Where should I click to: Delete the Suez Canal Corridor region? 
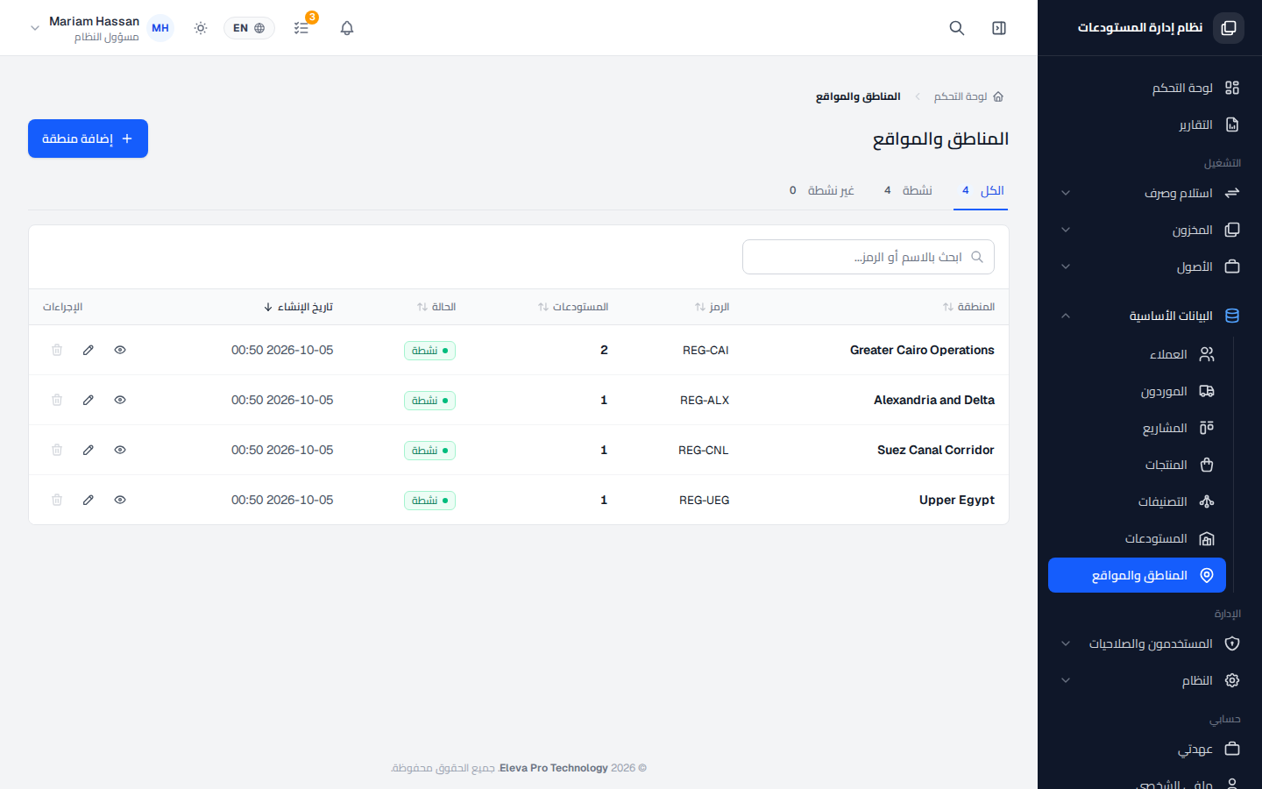[57, 450]
